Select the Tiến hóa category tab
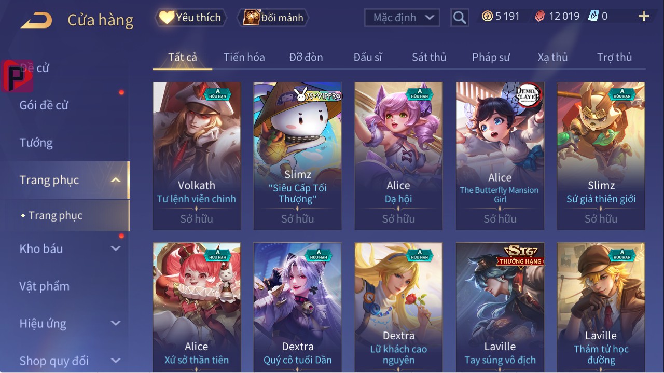This screenshot has height=373, width=664. coord(244,57)
